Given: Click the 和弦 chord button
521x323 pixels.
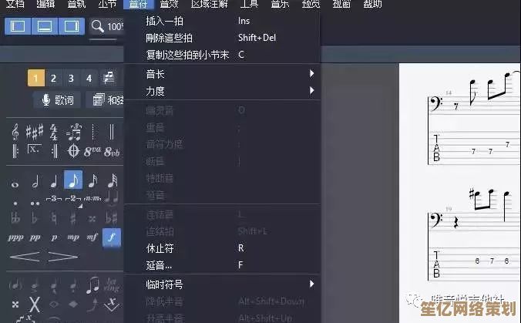Looking at the screenshot, I should coord(105,99).
